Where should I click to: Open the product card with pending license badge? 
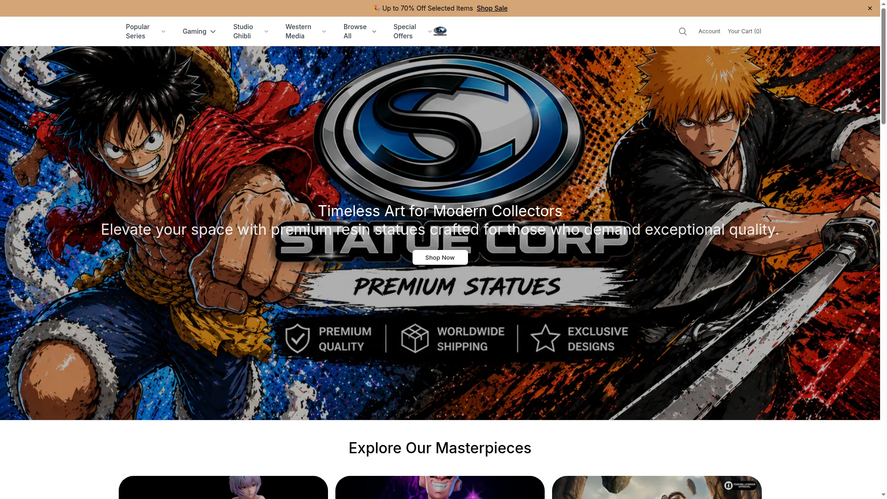click(x=656, y=487)
